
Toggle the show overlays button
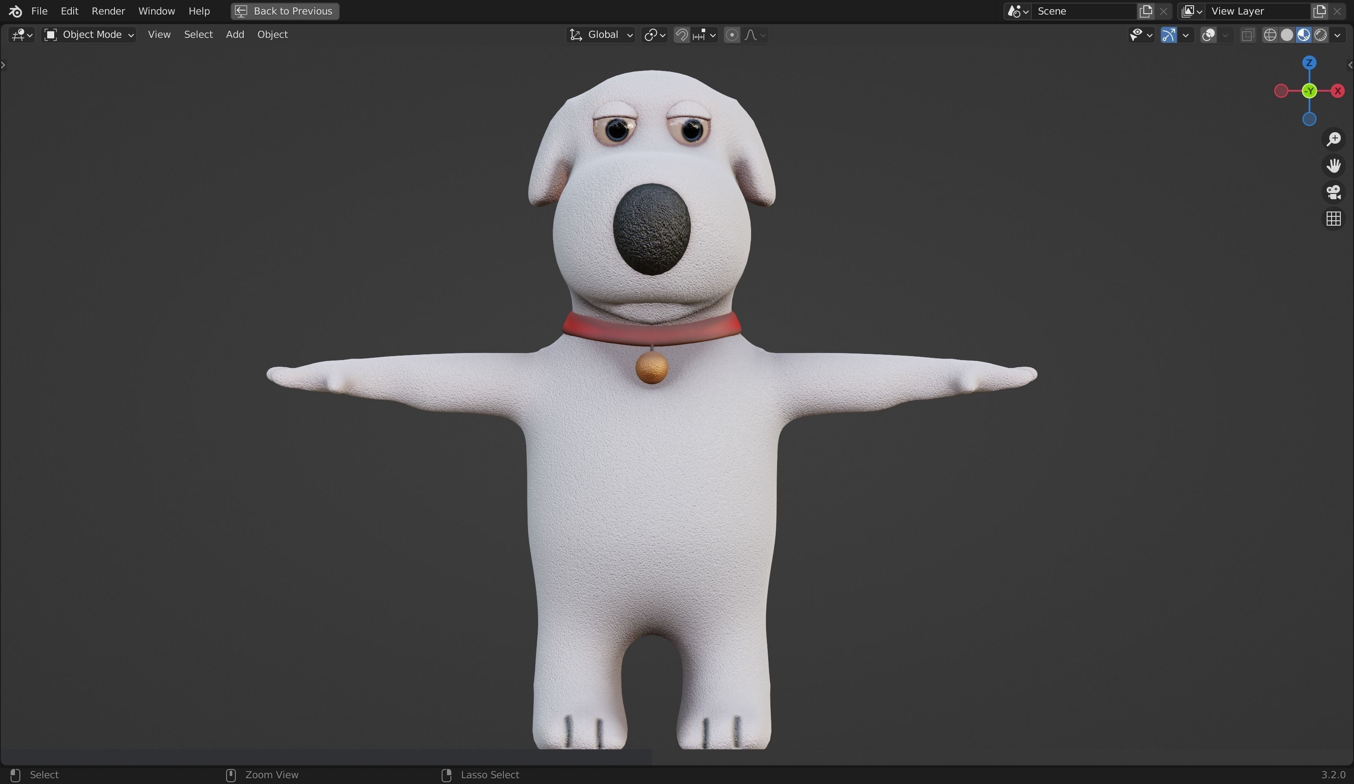(x=1209, y=35)
